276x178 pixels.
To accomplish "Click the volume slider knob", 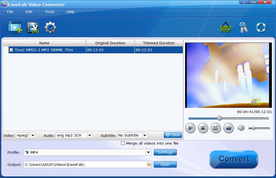I will 254,128.
